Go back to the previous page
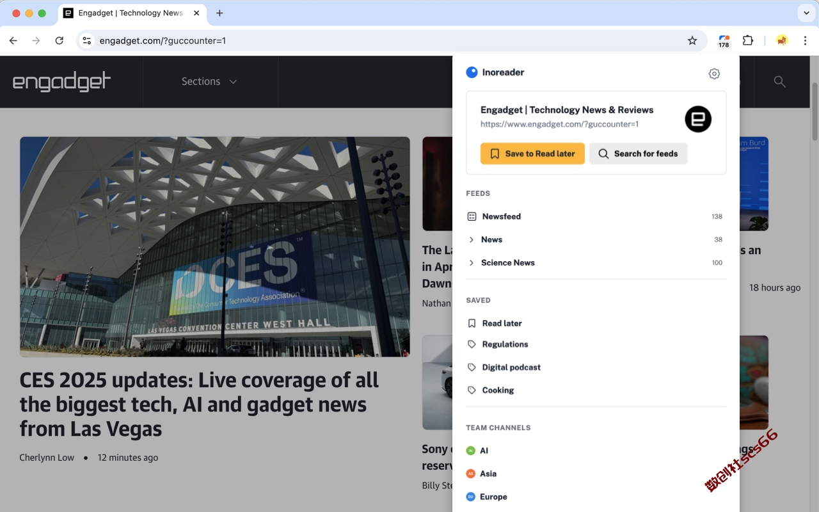 (x=13, y=40)
